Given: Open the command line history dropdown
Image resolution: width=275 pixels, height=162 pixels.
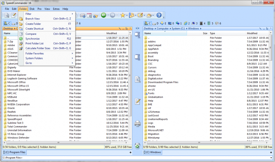Looking at the screenshot, I should pos(271,158).
